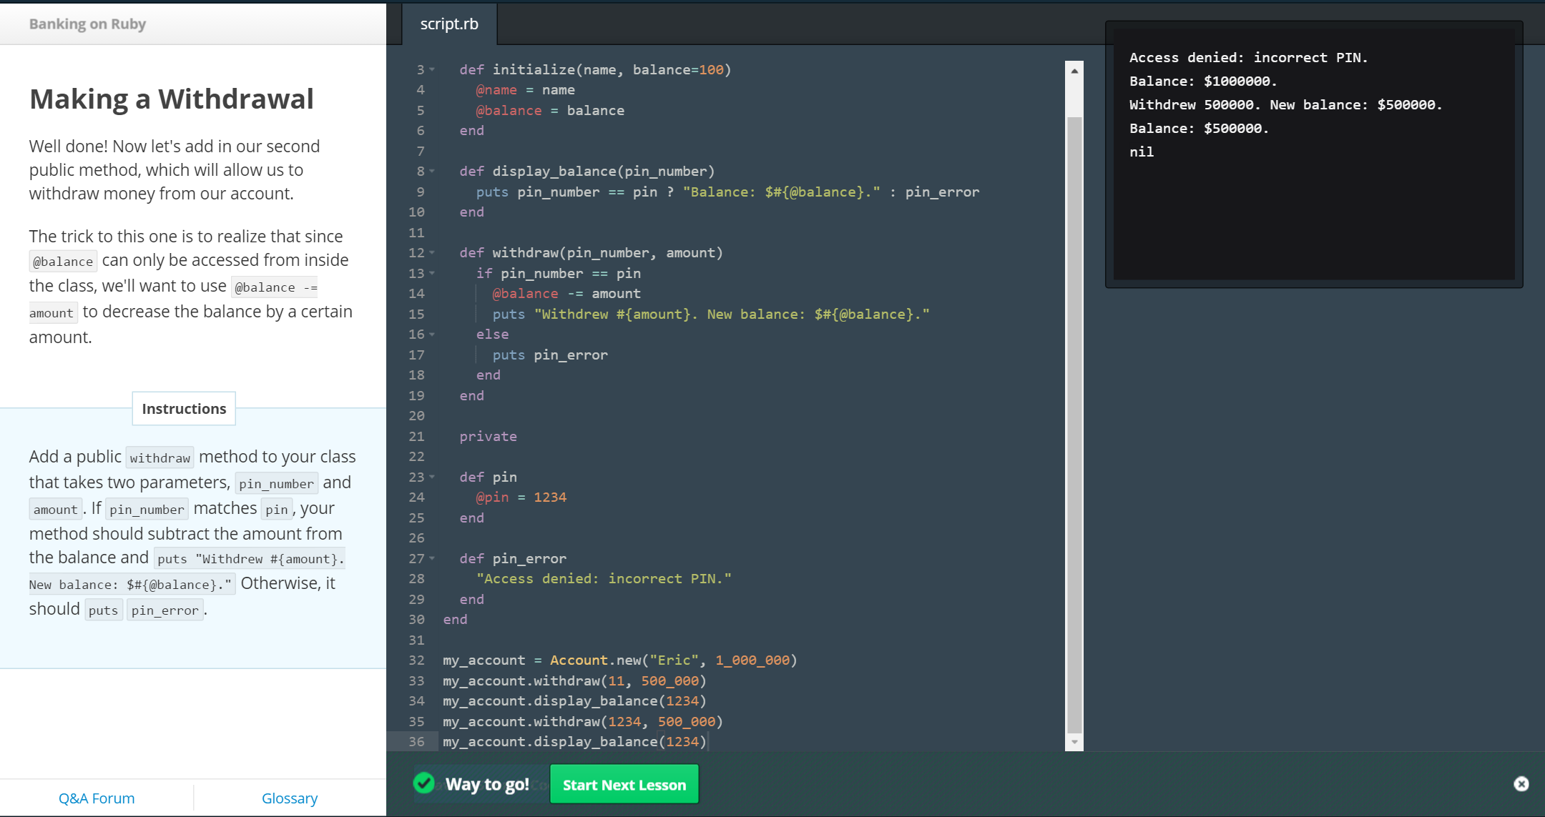Click the green checkmark success icon
This screenshot has height=817, width=1545.
[x=424, y=783]
